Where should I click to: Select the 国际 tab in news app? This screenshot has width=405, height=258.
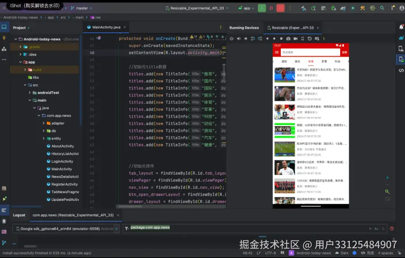(x=284, y=62)
